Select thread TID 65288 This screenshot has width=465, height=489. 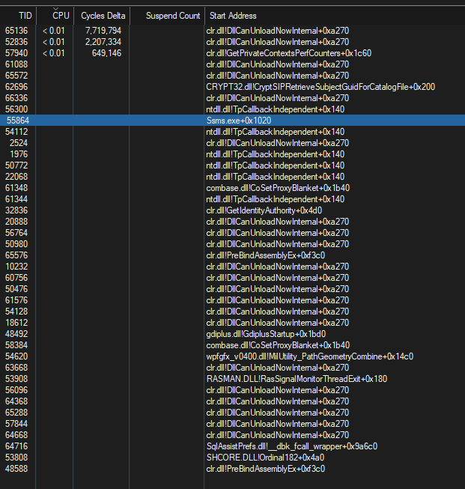pos(232,413)
